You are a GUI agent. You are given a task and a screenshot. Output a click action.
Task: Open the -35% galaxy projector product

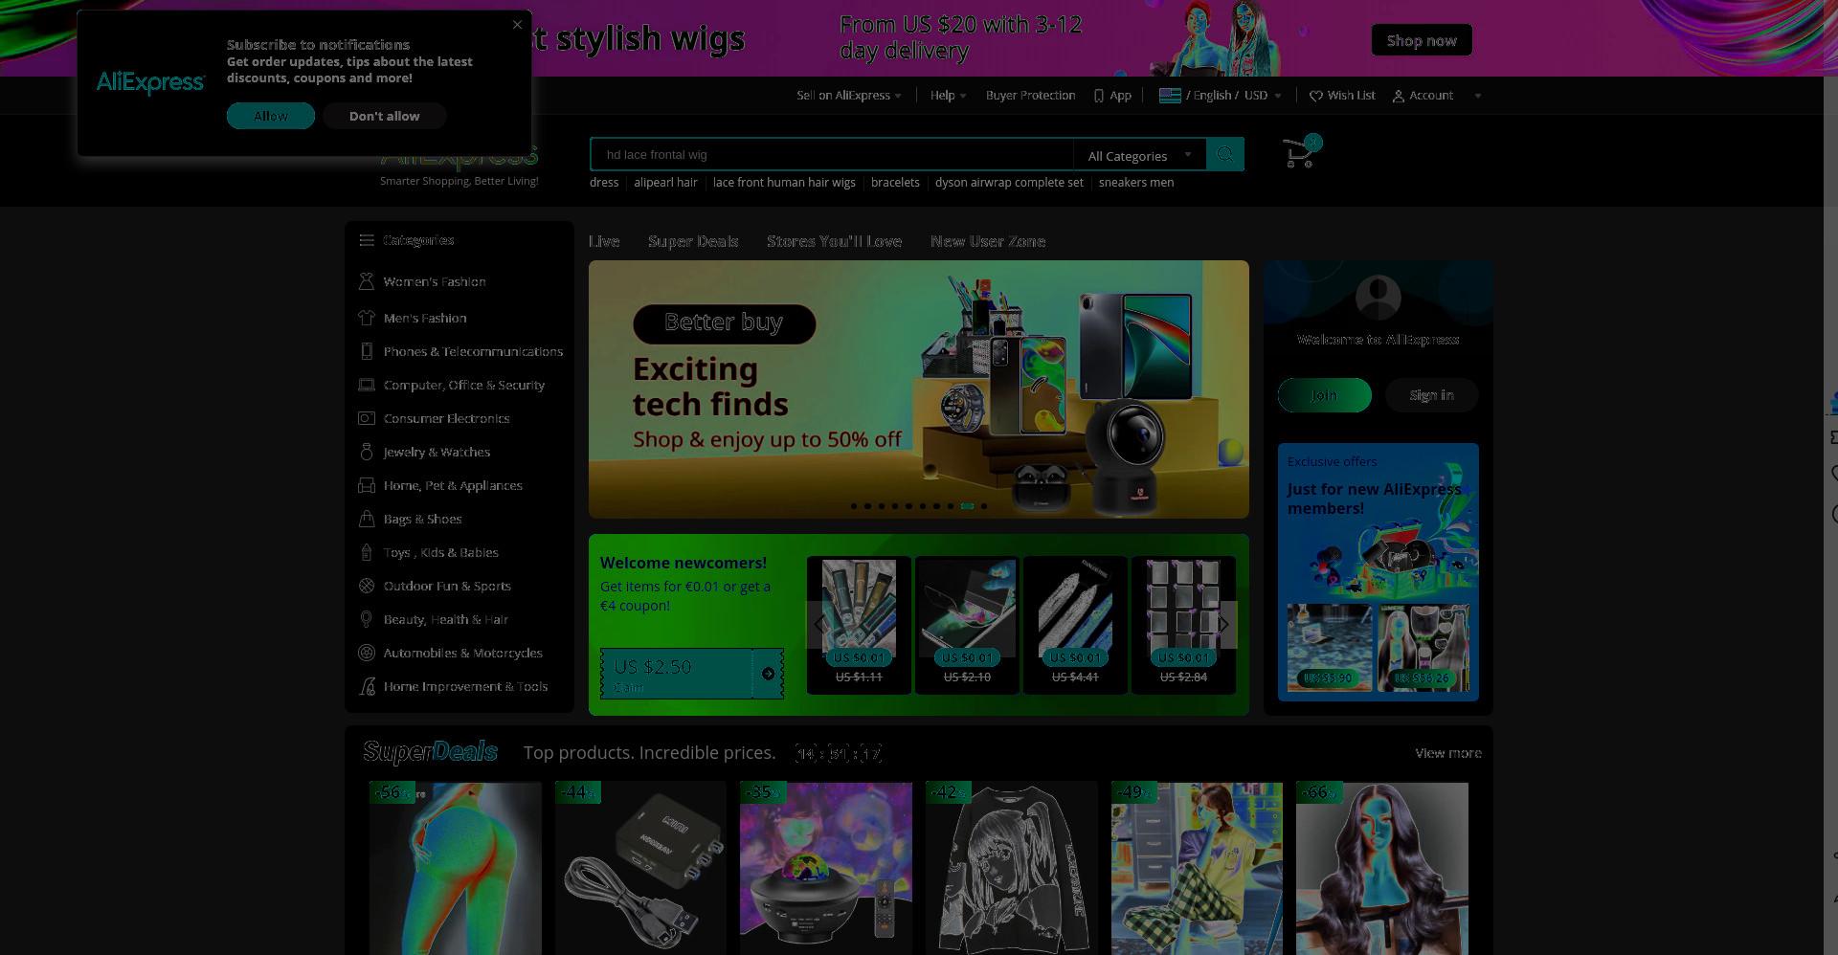(825, 868)
